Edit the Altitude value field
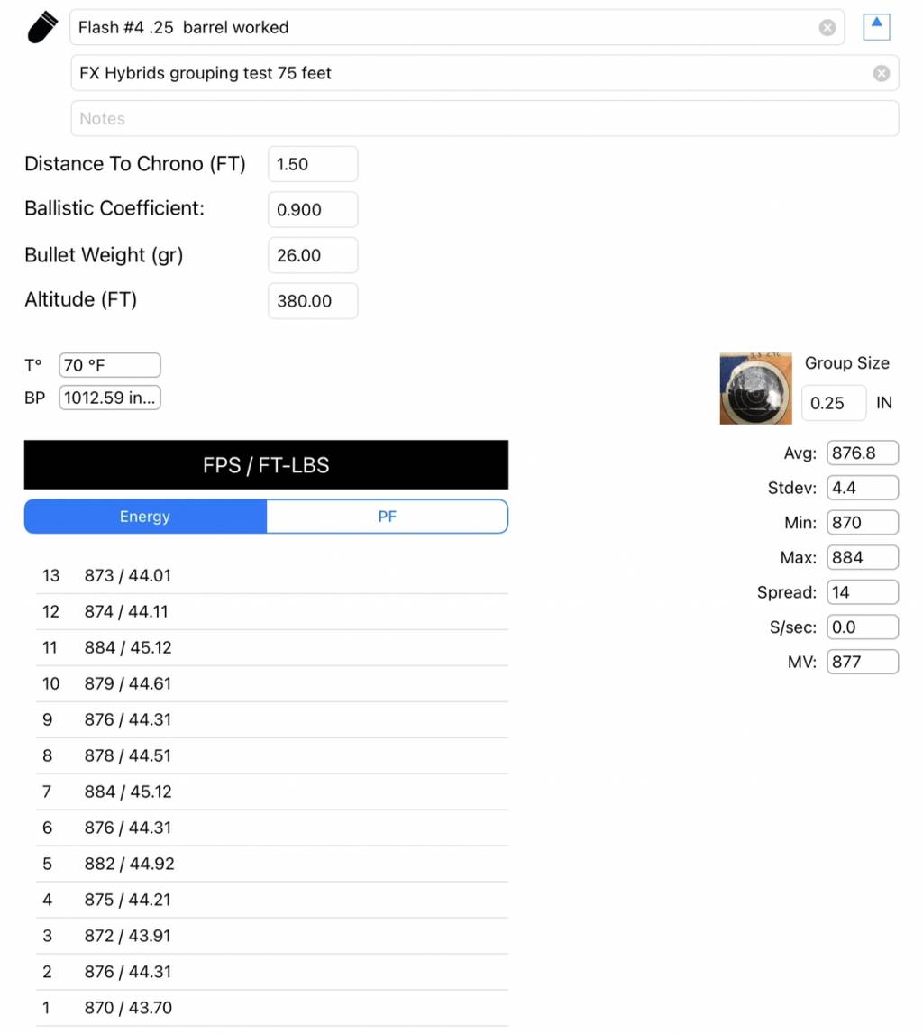This screenshot has width=923, height=1034. pyautogui.click(x=312, y=301)
